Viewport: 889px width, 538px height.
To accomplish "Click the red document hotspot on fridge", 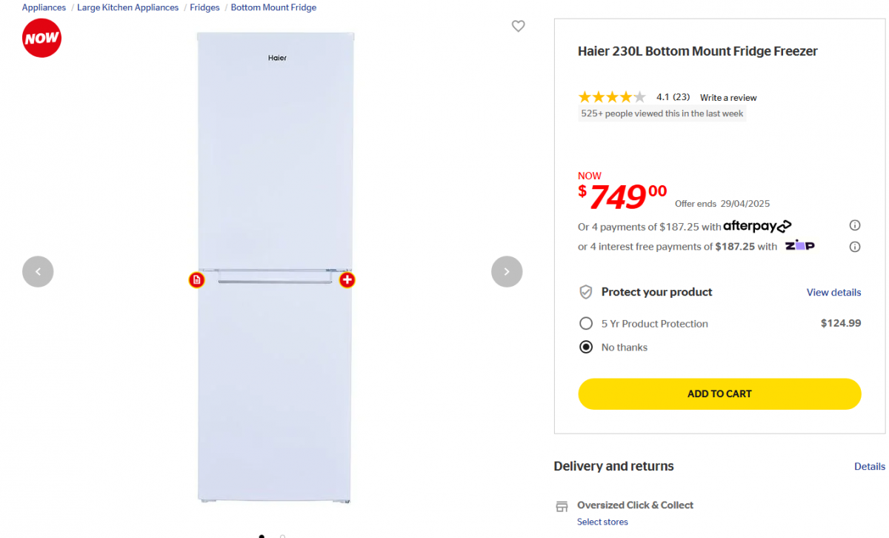I will coord(196,280).
